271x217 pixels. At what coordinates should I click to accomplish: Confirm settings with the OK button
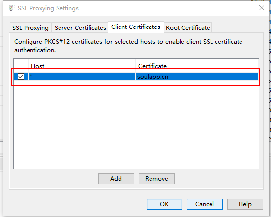pos(164,204)
